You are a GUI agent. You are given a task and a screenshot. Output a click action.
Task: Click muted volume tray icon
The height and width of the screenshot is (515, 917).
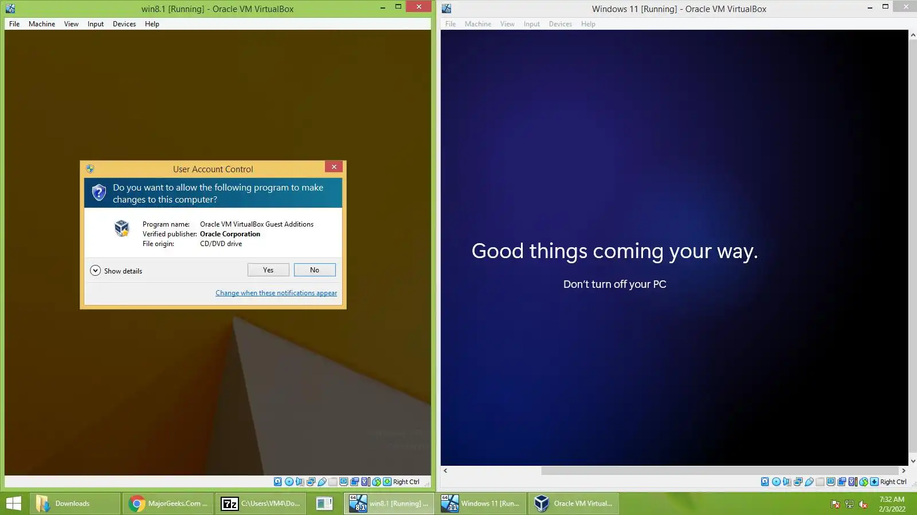pyautogui.click(x=863, y=504)
